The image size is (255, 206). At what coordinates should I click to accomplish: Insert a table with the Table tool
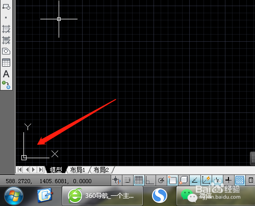pyautogui.click(x=6, y=63)
